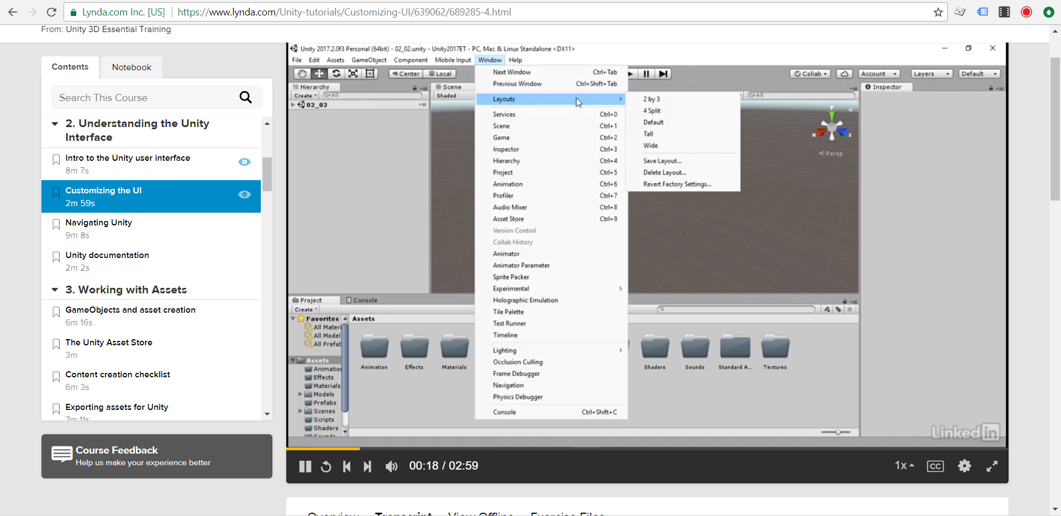
Task: Toggle closed captions CC button
Action: pos(935,466)
